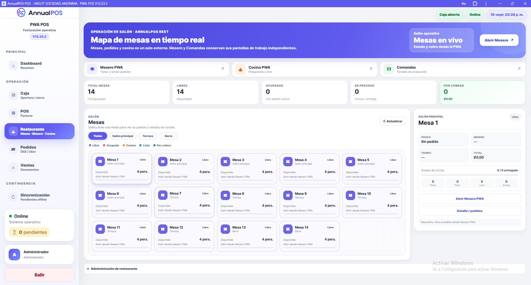
Task: Select the POS Facturar grid icon
Action: 13,113
